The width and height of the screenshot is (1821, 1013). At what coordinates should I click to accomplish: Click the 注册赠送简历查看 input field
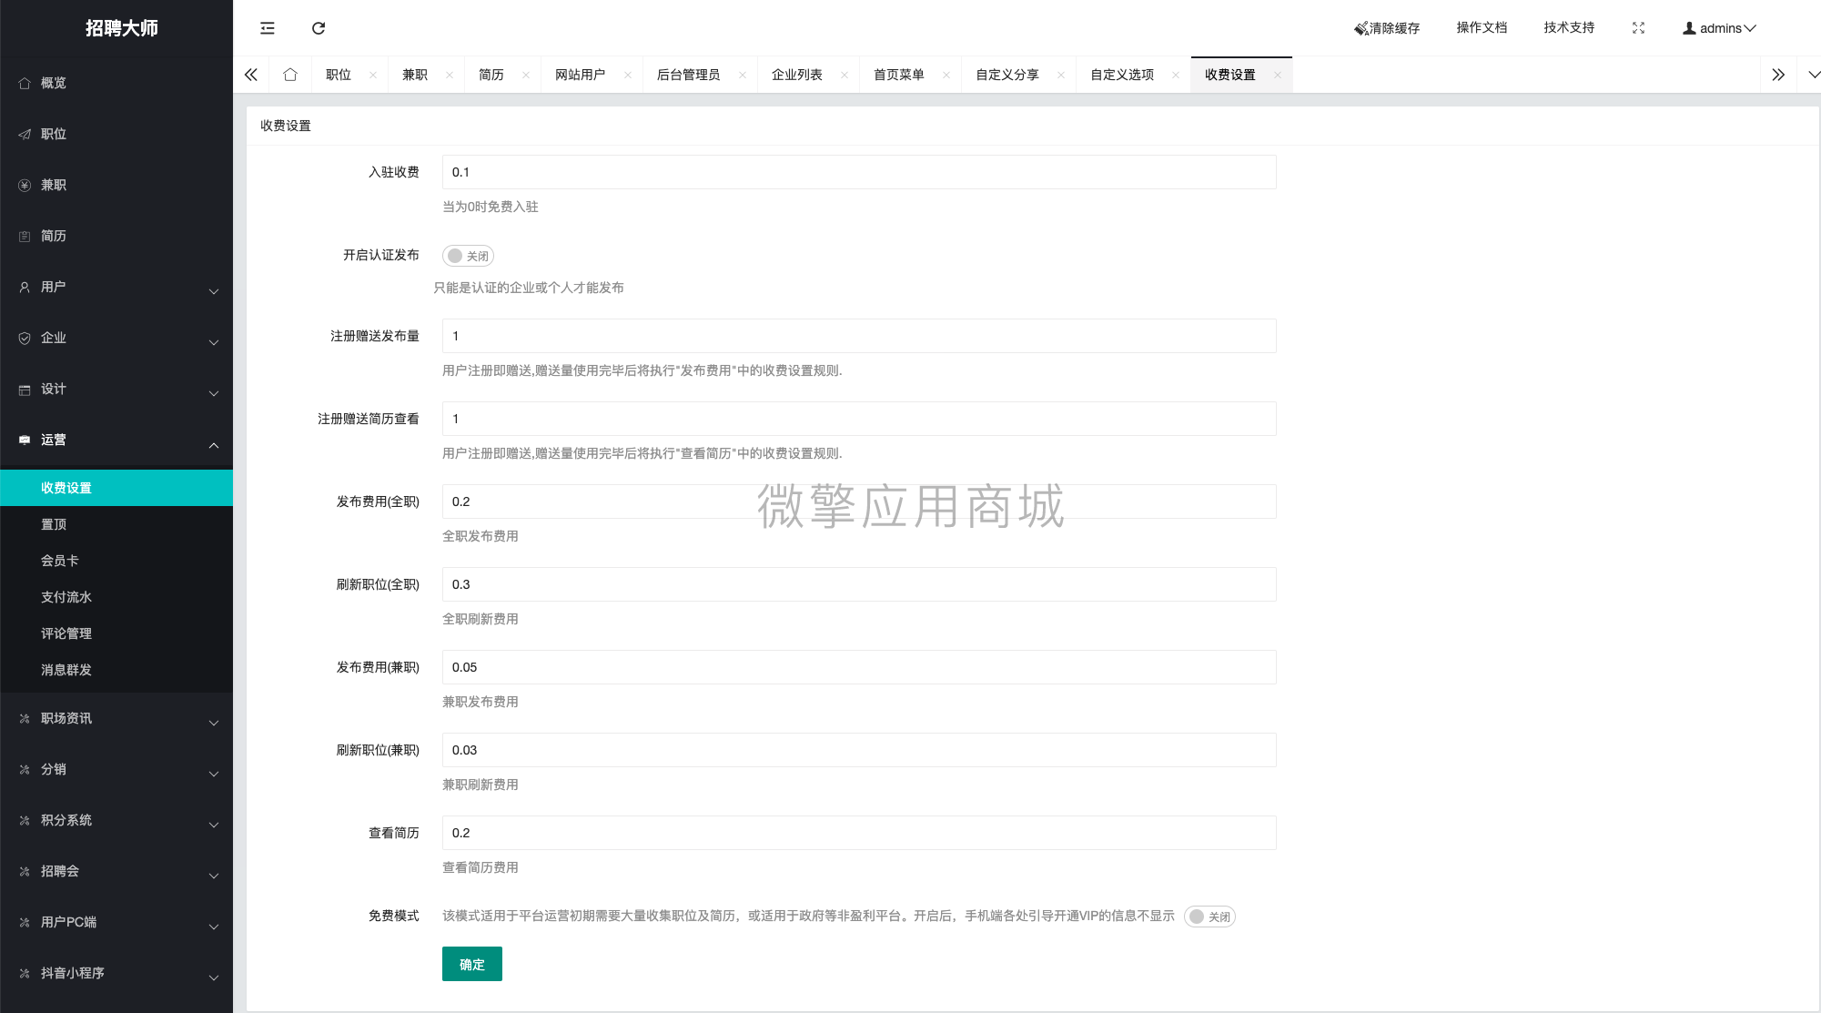click(x=859, y=419)
